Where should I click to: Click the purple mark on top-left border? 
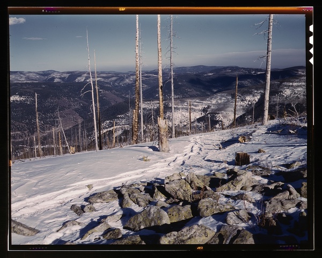(52, 9)
